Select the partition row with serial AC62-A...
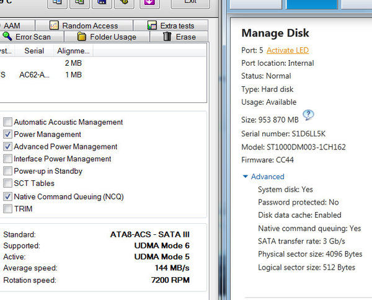 click(x=102, y=75)
